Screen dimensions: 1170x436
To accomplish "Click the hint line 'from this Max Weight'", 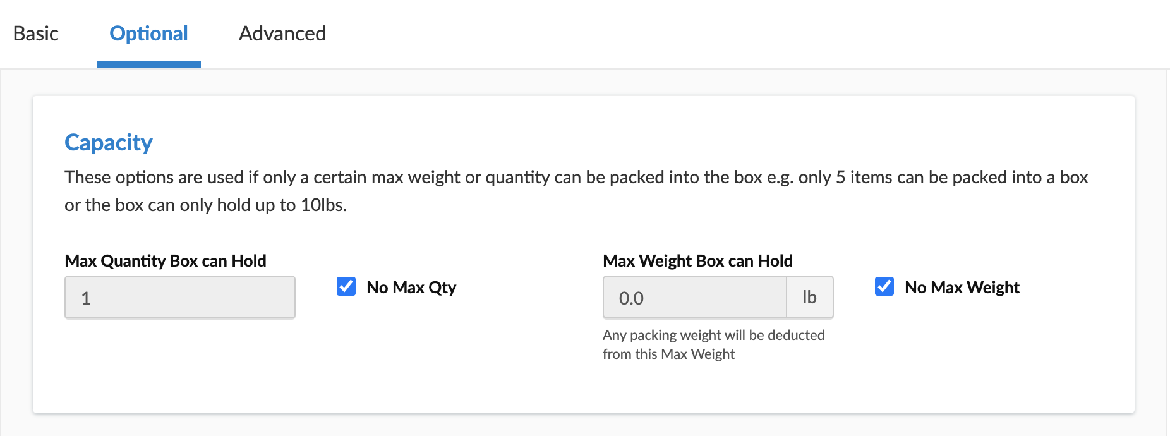I will (668, 354).
